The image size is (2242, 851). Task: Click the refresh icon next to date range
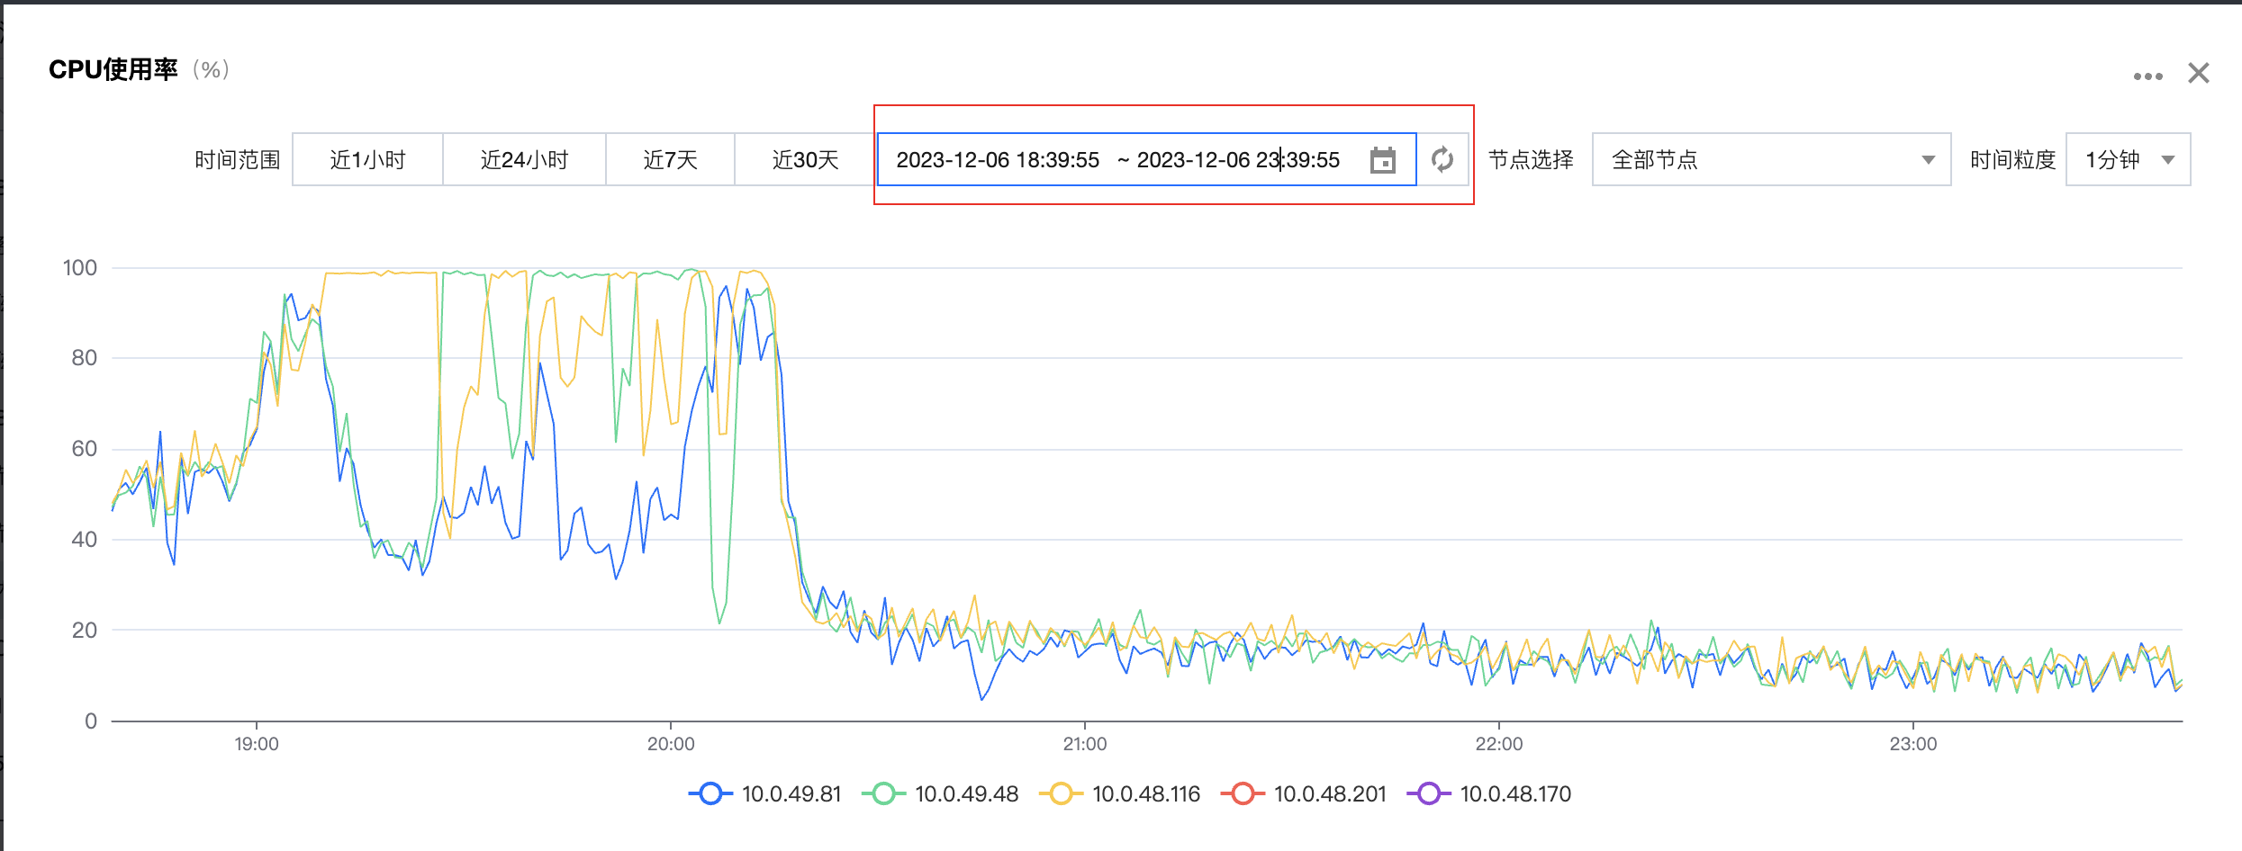click(1442, 160)
